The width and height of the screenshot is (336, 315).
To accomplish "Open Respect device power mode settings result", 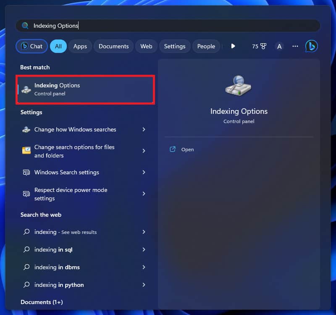I will (x=85, y=194).
